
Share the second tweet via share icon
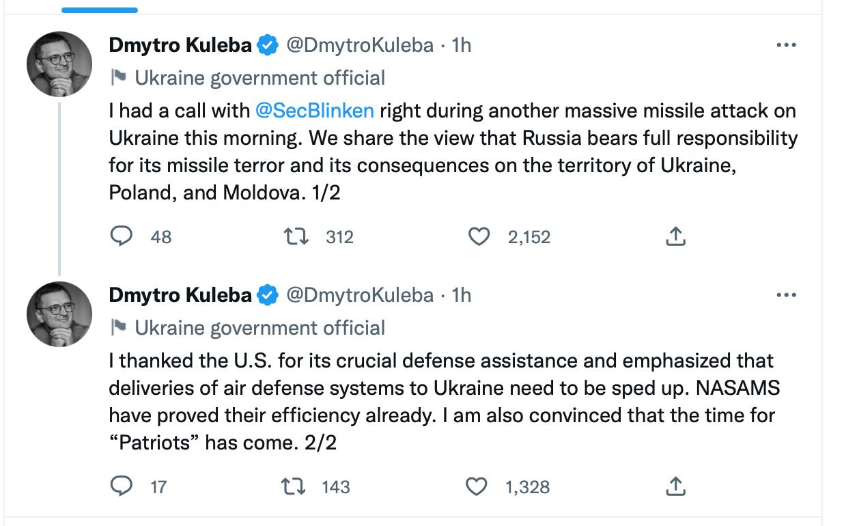coord(675,486)
